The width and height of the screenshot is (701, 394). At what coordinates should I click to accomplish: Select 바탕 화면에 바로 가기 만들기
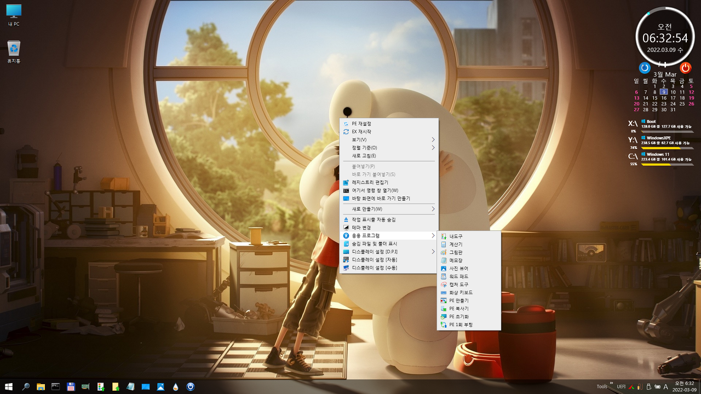coord(389,198)
